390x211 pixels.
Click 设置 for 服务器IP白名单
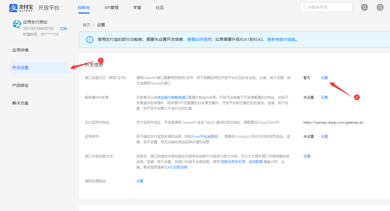click(324, 98)
